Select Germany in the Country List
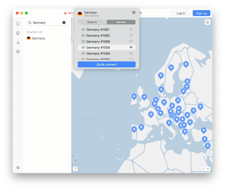 point(38,38)
